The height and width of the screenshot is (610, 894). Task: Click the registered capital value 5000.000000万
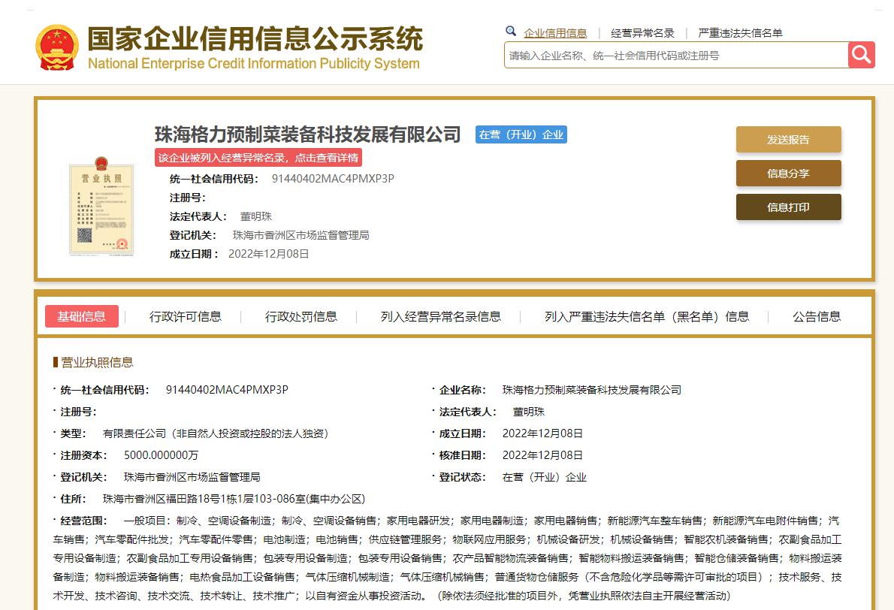coord(162,455)
